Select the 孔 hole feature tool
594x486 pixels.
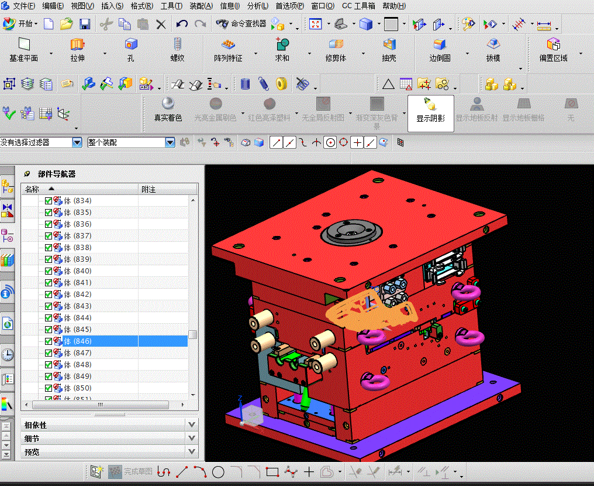(131, 50)
